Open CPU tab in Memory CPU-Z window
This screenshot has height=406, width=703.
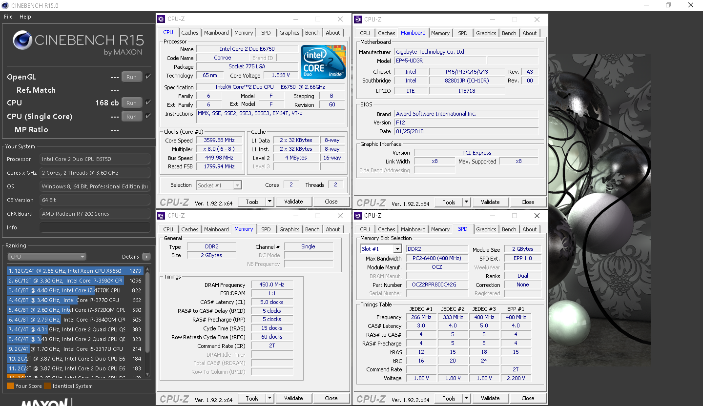168,229
